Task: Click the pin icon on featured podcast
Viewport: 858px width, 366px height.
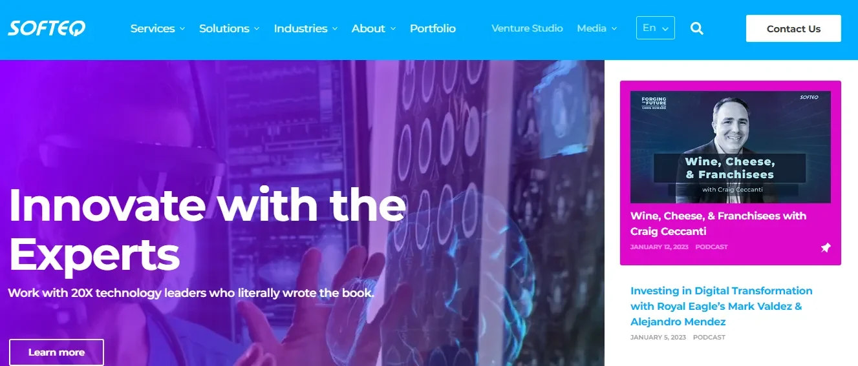Action: 826,248
